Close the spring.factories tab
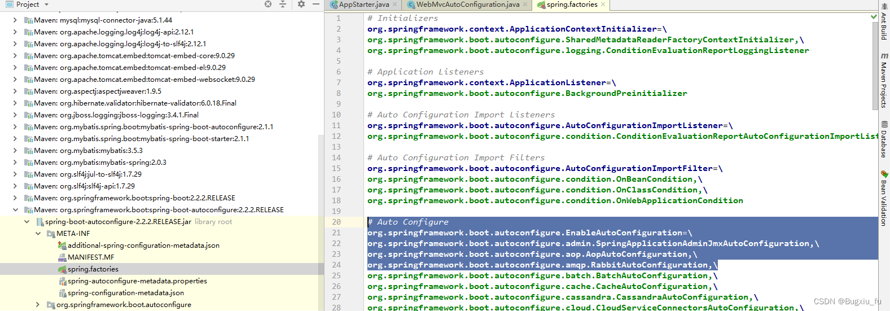The width and height of the screenshot is (890, 311). tap(603, 5)
